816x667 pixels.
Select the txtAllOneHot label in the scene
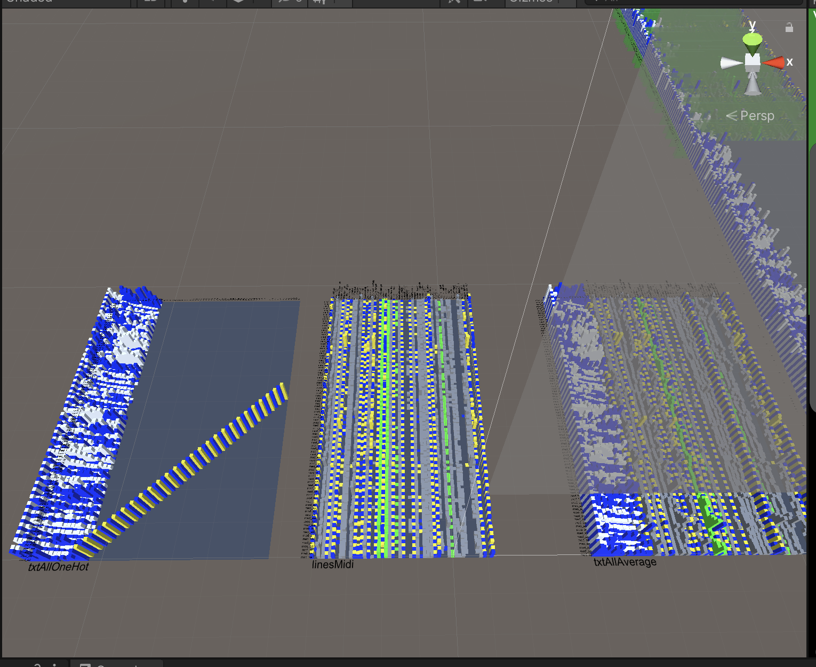click(58, 567)
